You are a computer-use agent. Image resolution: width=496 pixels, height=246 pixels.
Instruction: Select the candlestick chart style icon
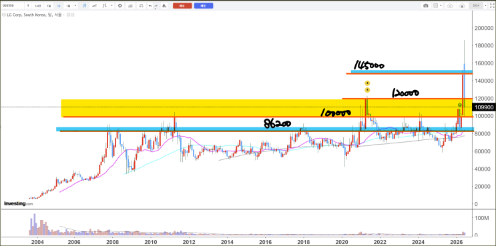click(84, 6)
